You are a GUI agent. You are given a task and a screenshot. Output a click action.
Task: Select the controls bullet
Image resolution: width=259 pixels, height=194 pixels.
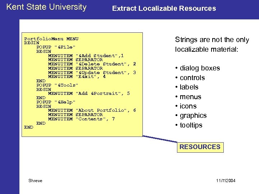pyautogui.click(x=190, y=78)
